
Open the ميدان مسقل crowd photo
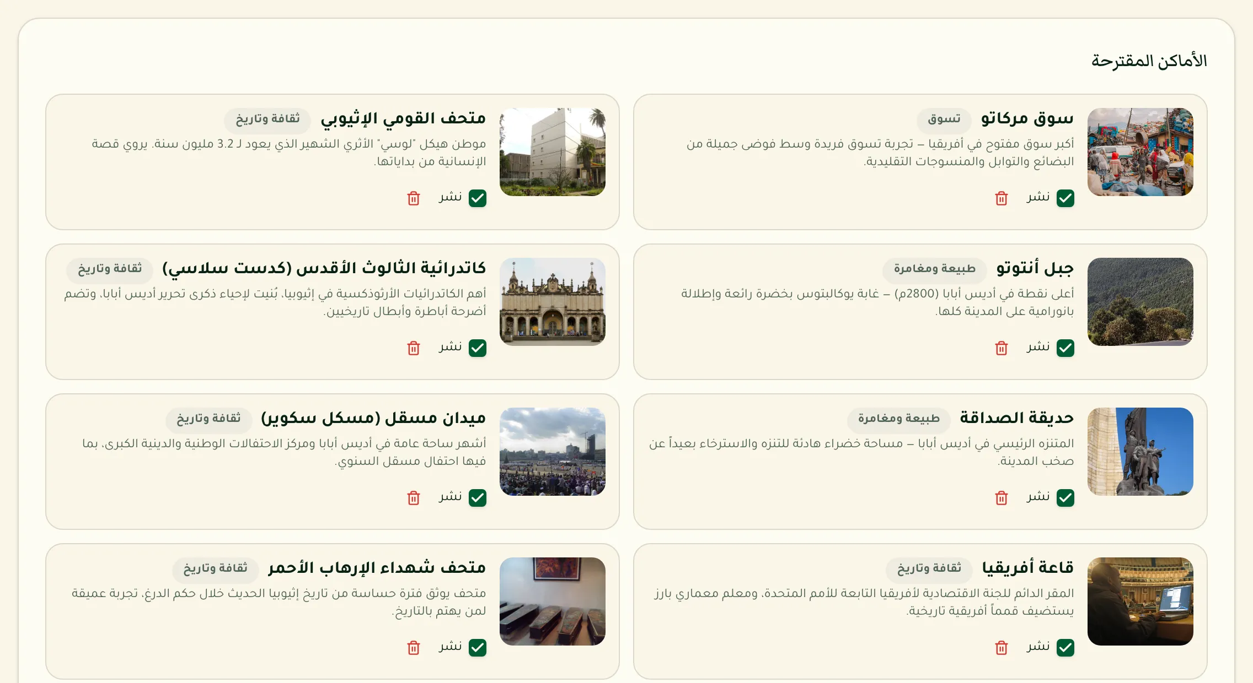[553, 452]
